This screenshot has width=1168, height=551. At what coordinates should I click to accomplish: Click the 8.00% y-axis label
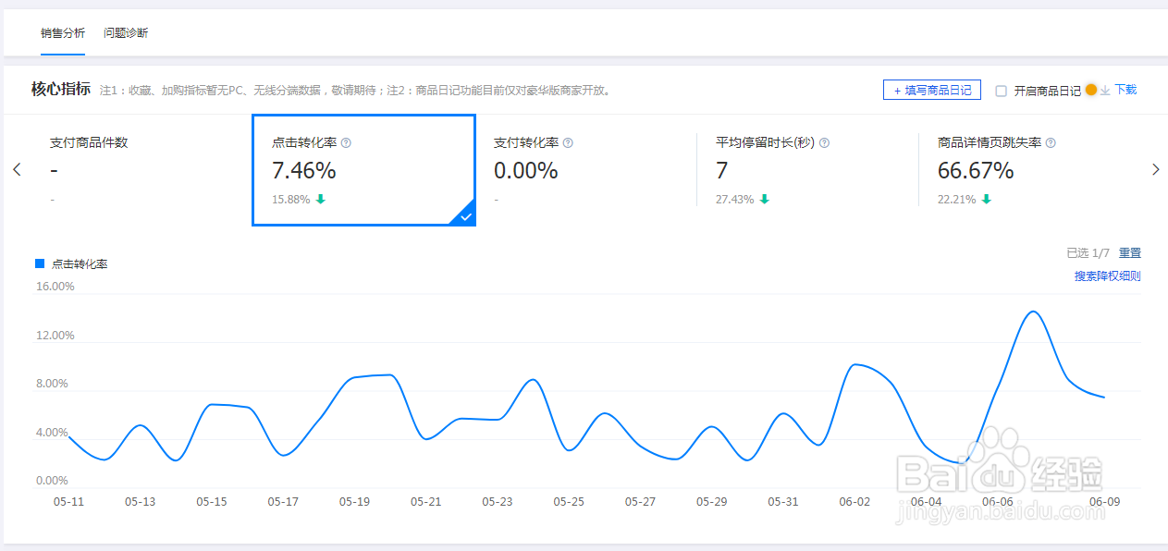pyautogui.click(x=52, y=384)
